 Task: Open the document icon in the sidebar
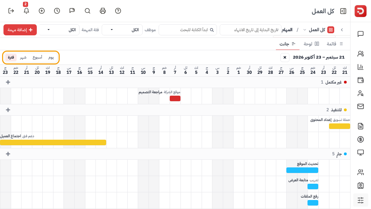click(360, 126)
